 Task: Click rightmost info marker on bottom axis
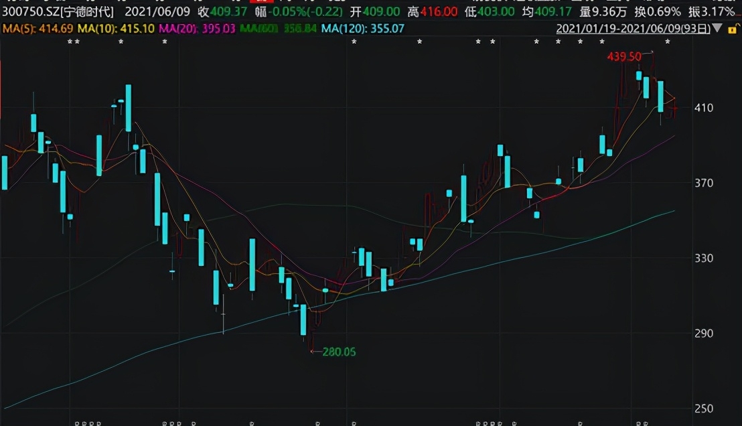[646, 423]
